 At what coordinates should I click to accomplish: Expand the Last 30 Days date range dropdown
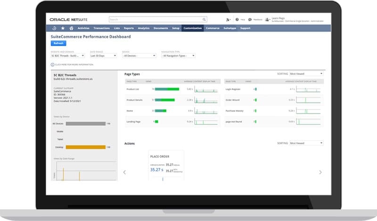coord(103,55)
